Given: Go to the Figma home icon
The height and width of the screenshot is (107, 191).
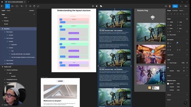Looking at the screenshot, I should (x=2, y=2).
